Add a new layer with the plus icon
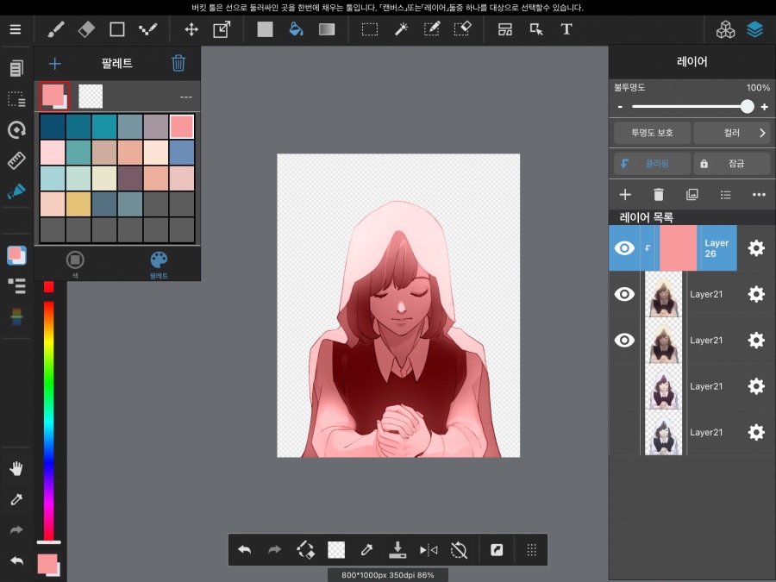The image size is (776, 582). [x=624, y=194]
